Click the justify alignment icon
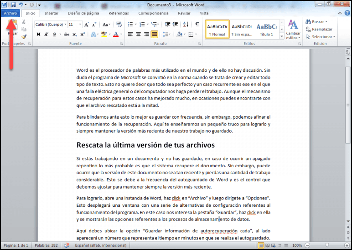This screenshot has height=250, width=352. click(154, 35)
